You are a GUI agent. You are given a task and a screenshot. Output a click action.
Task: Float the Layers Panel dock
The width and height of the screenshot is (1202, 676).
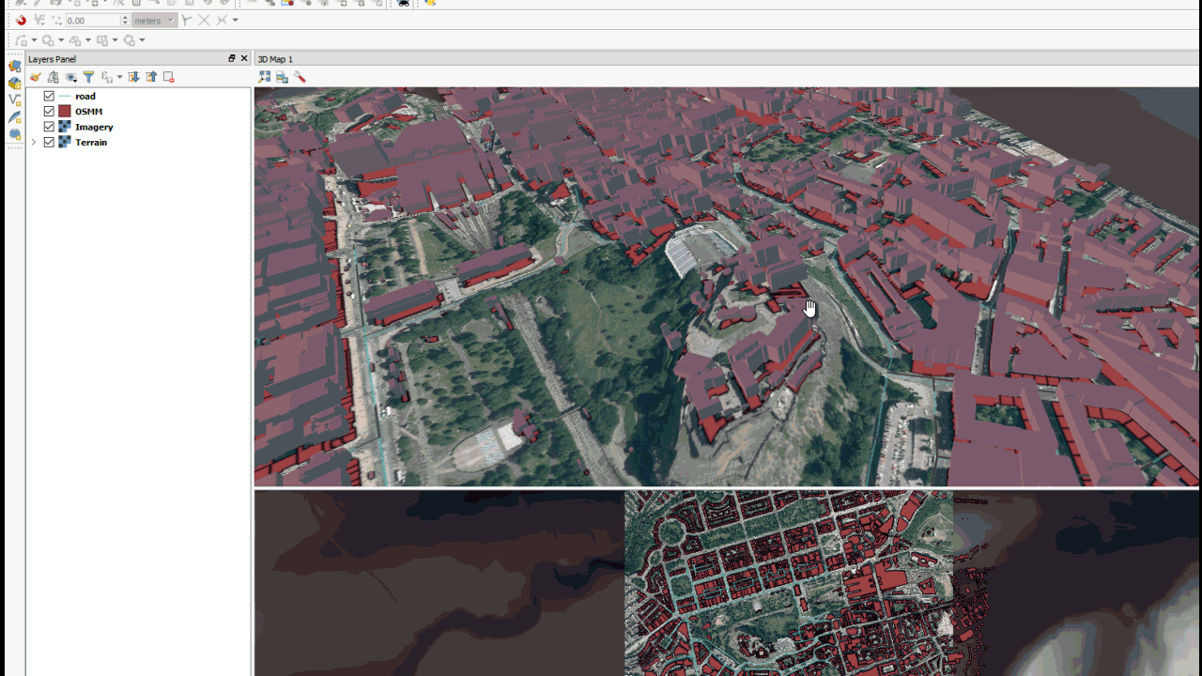pos(232,58)
